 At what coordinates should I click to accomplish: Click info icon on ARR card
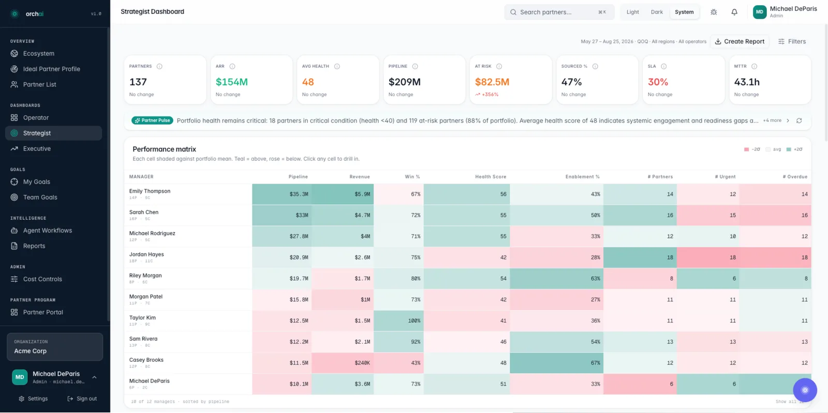click(232, 66)
